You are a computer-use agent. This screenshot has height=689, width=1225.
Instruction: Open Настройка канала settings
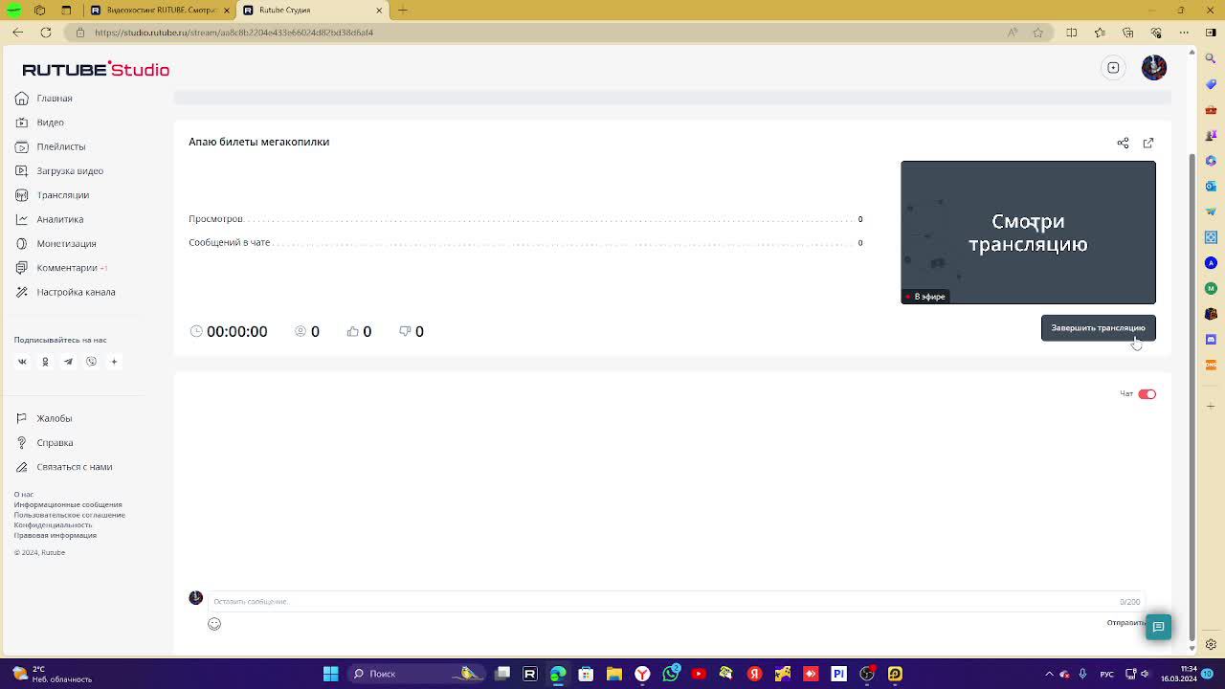point(65,292)
